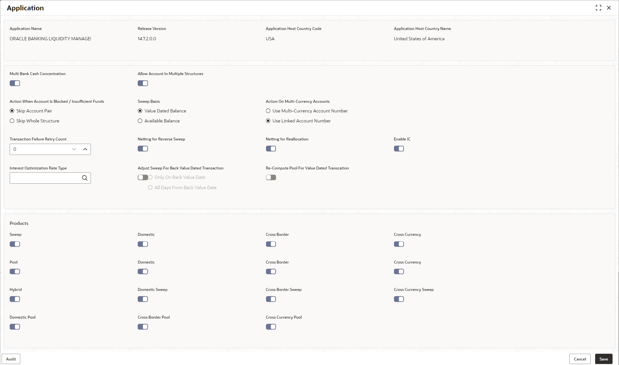Select Skip Whole Structure option

[12, 121]
